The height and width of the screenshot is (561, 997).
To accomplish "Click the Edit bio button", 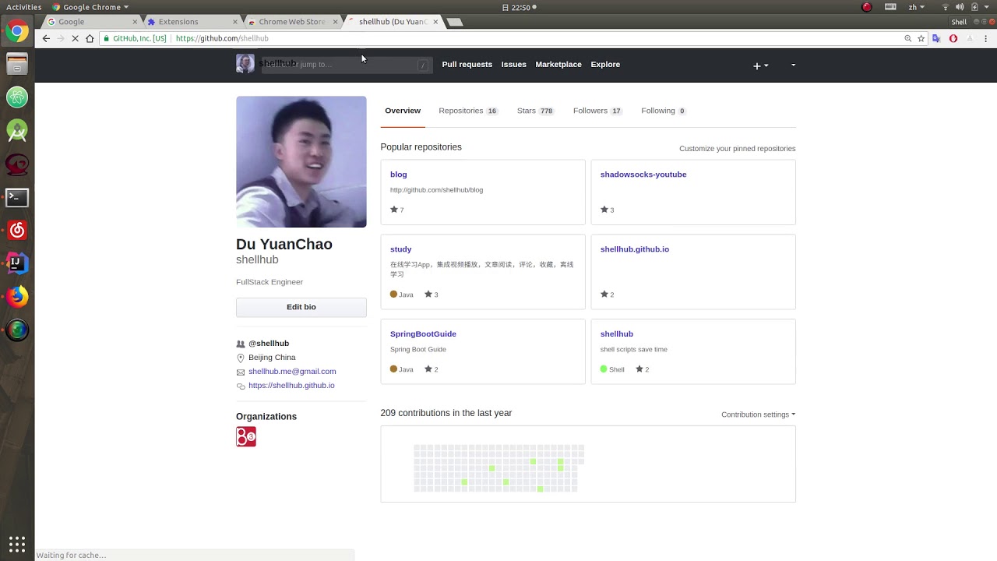I will point(301,307).
